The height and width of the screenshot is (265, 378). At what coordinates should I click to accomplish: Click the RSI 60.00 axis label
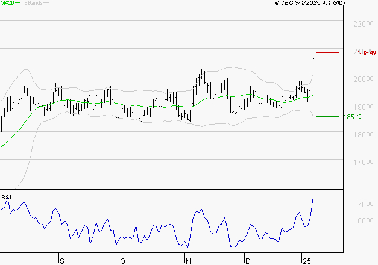click(365, 220)
